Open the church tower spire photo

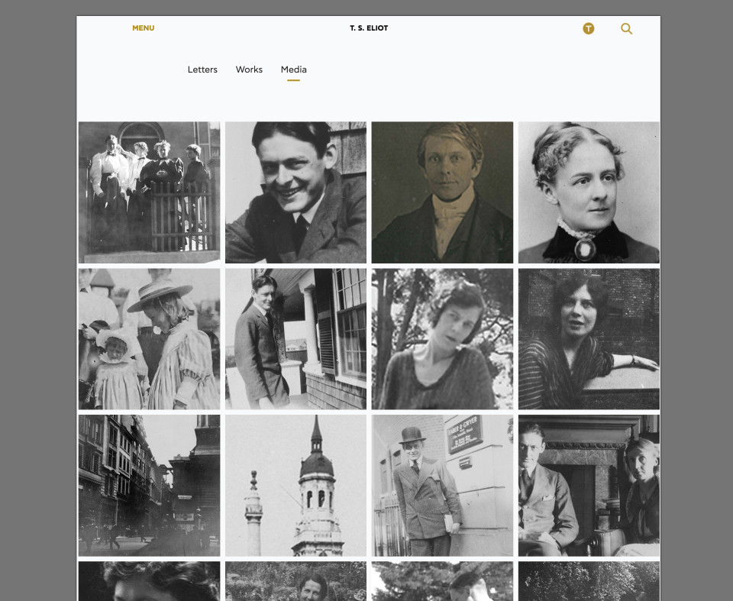click(295, 486)
